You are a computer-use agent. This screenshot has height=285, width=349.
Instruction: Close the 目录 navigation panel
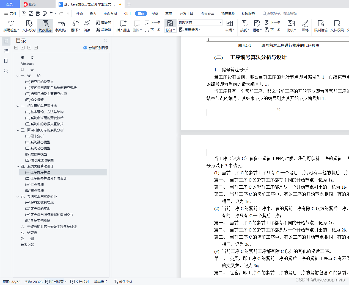coord(105,40)
